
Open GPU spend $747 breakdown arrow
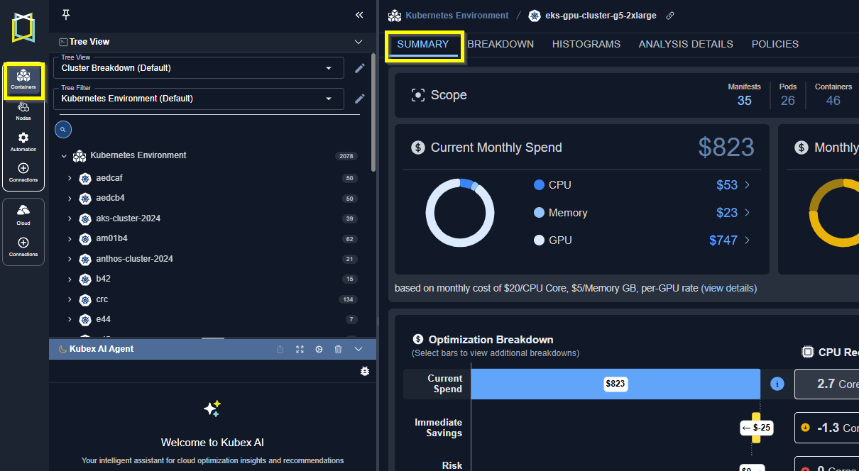coord(747,240)
